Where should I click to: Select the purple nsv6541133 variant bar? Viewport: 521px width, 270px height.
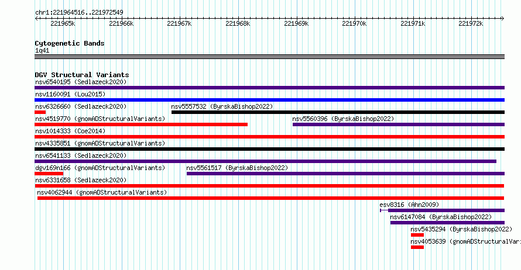[x=266, y=161]
